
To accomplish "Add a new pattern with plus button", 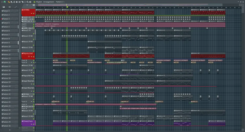I will click(x=10, y=130).
